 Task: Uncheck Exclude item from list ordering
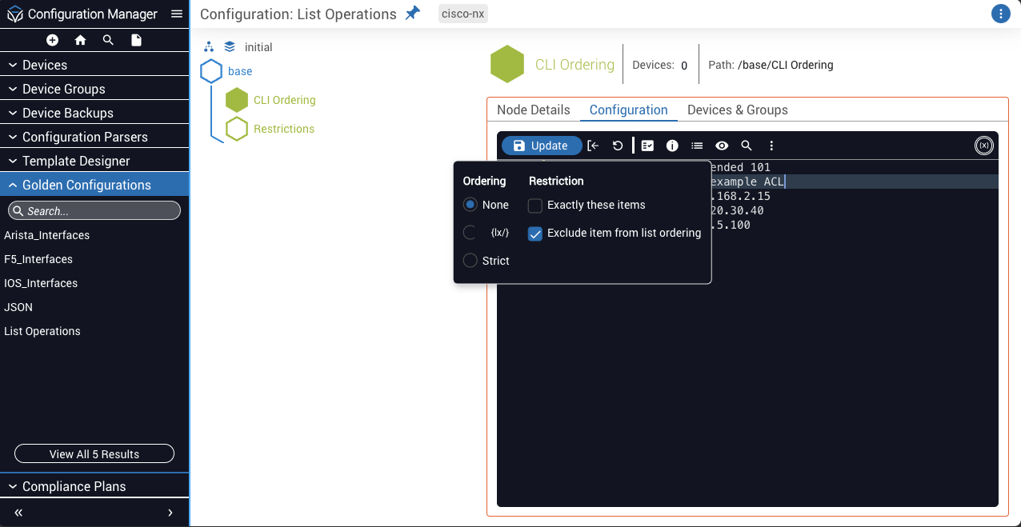click(x=535, y=234)
